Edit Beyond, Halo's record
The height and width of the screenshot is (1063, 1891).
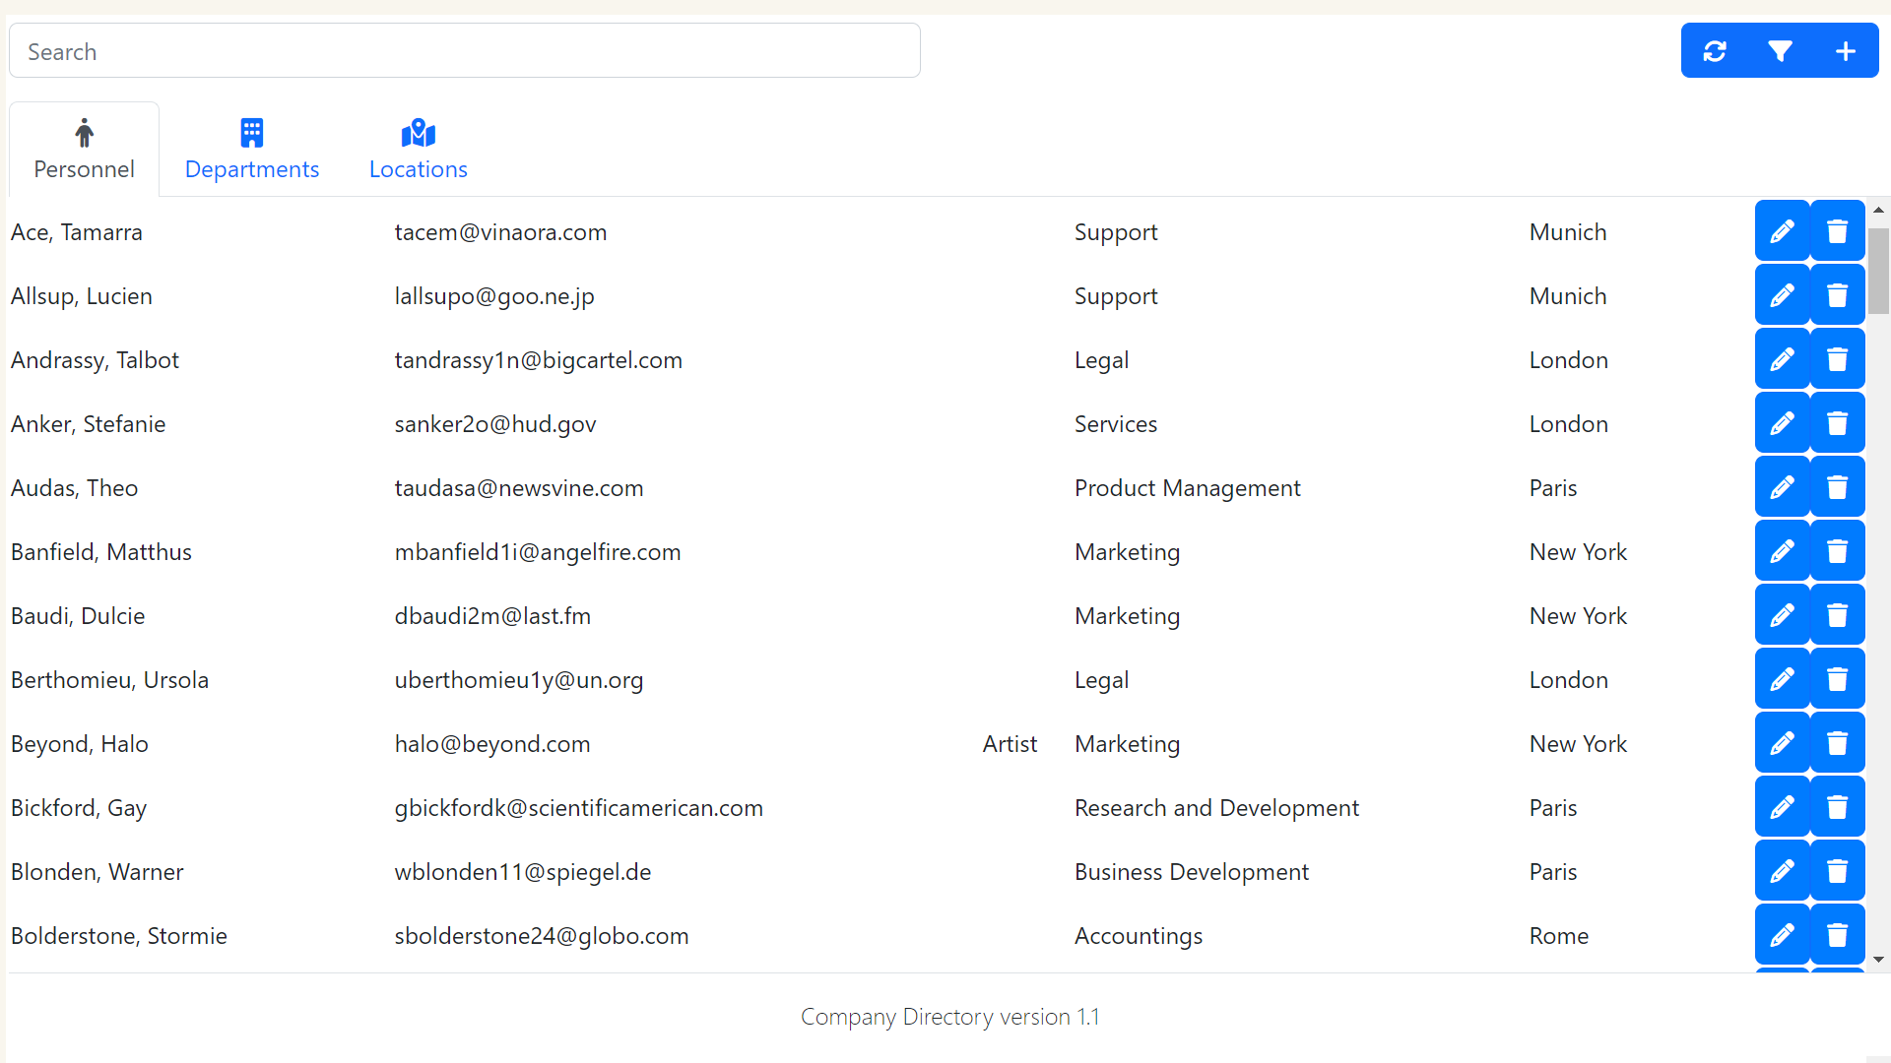tap(1782, 742)
